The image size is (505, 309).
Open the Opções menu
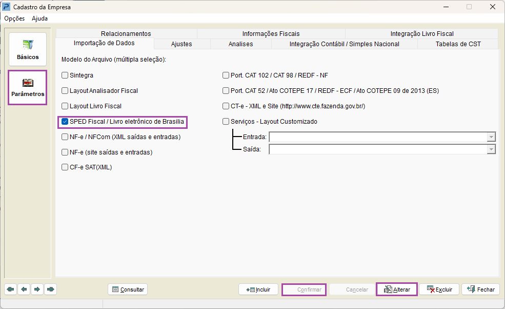14,18
